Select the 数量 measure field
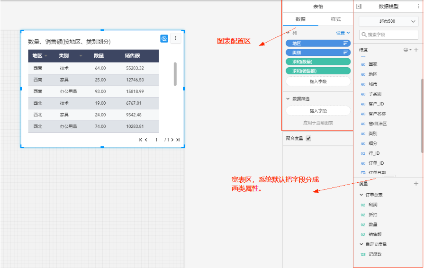Screen dimensions: 424x268 [x=373, y=225]
